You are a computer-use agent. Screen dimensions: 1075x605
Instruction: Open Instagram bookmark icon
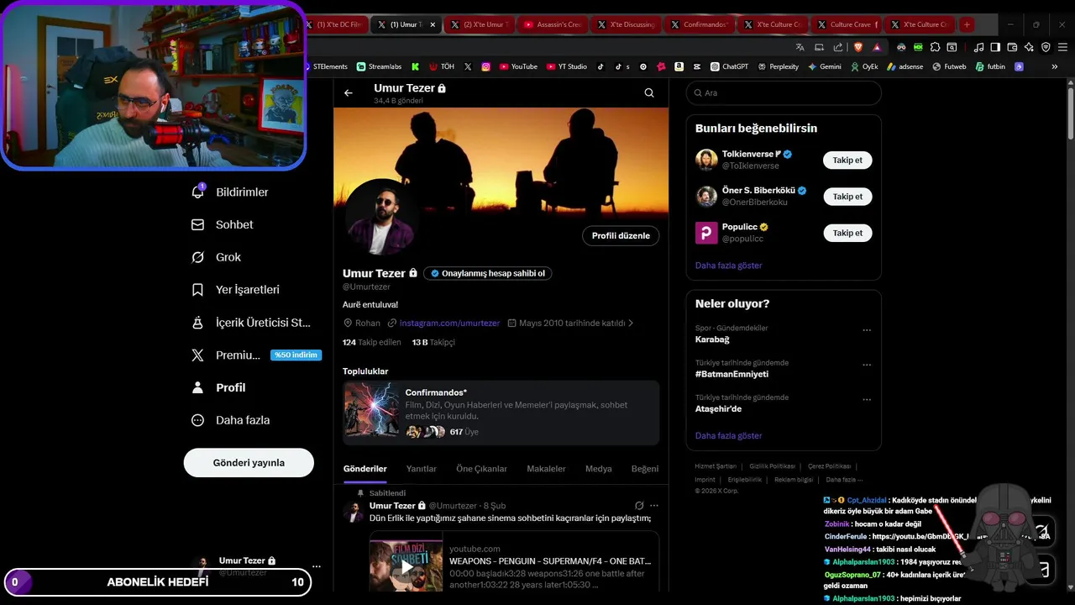(x=485, y=66)
